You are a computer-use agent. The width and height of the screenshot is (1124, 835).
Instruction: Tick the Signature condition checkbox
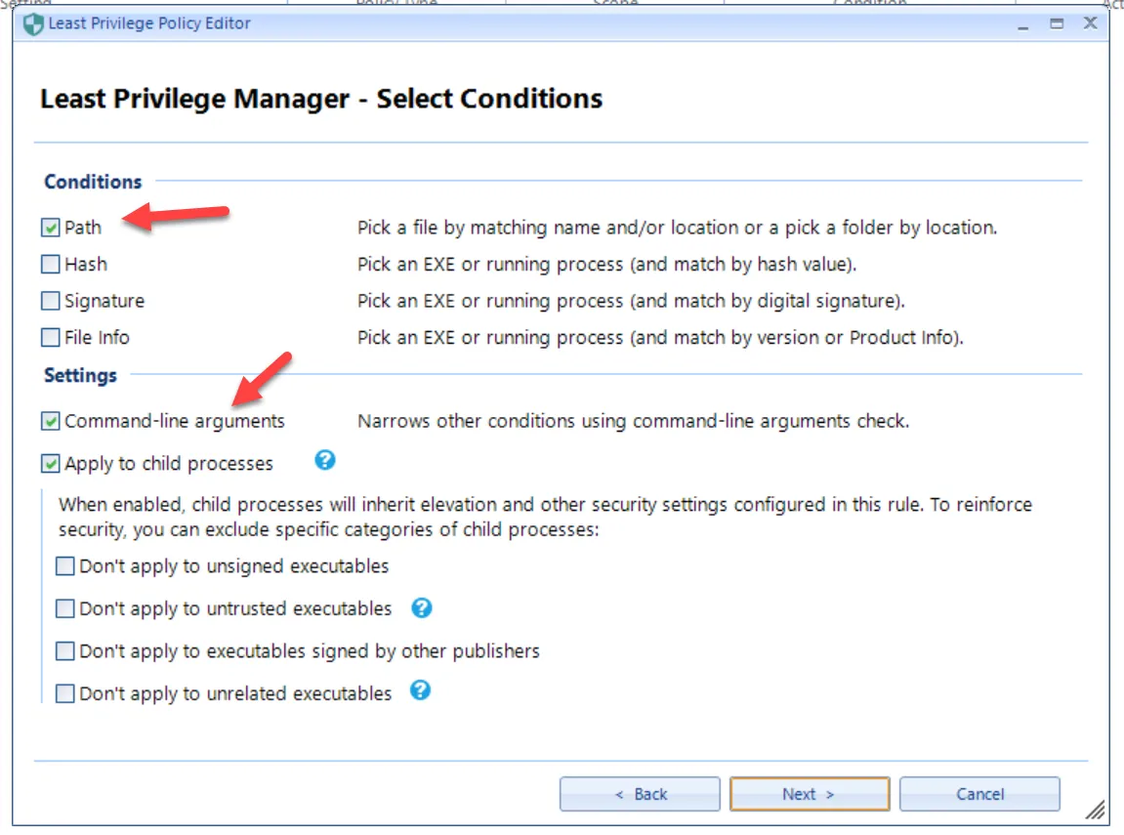51,301
